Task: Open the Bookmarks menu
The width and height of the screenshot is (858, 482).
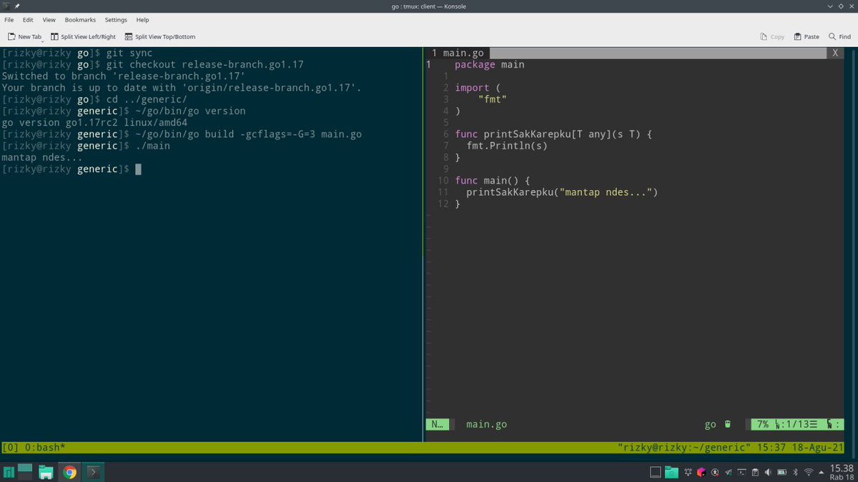Action: pyautogui.click(x=80, y=20)
